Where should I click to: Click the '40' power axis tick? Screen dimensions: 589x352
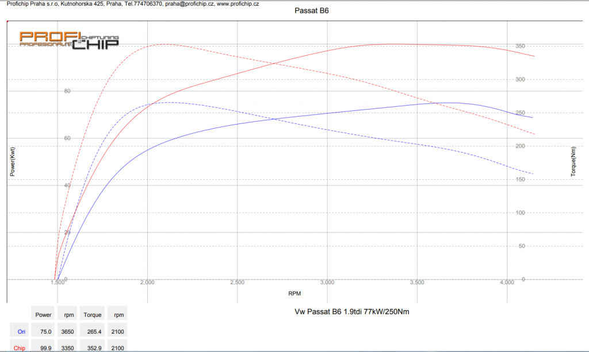tap(67, 185)
